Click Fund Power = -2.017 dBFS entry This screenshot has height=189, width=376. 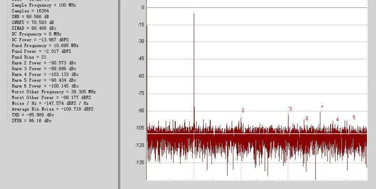pyautogui.click(x=42, y=51)
